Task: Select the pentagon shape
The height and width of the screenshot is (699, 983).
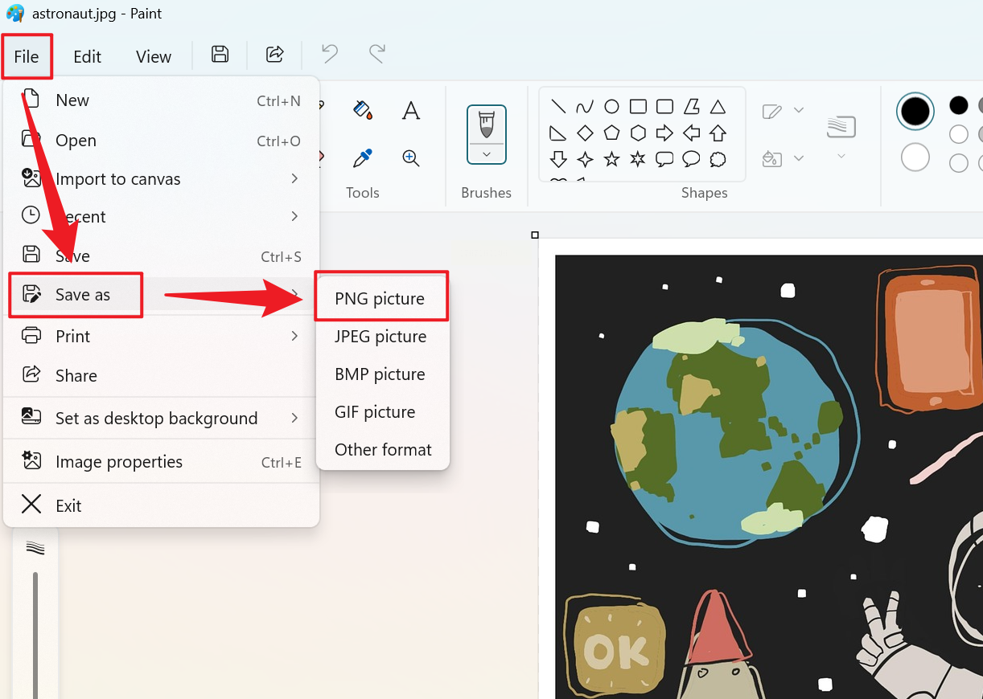Action: (x=611, y=133)
